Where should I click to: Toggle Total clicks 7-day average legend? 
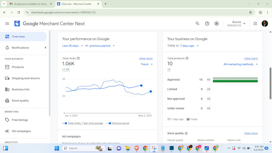point(83,123)
